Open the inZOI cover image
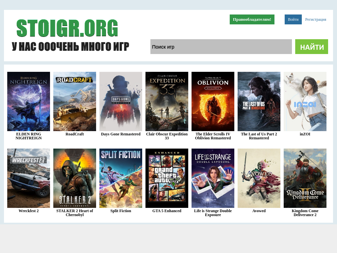 coord(305,101)
